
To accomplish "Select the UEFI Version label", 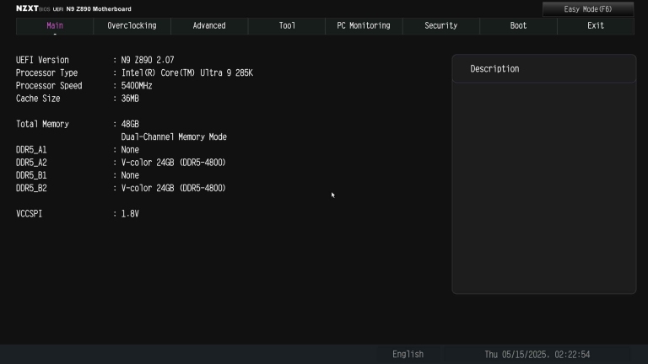I will [42, 61].
